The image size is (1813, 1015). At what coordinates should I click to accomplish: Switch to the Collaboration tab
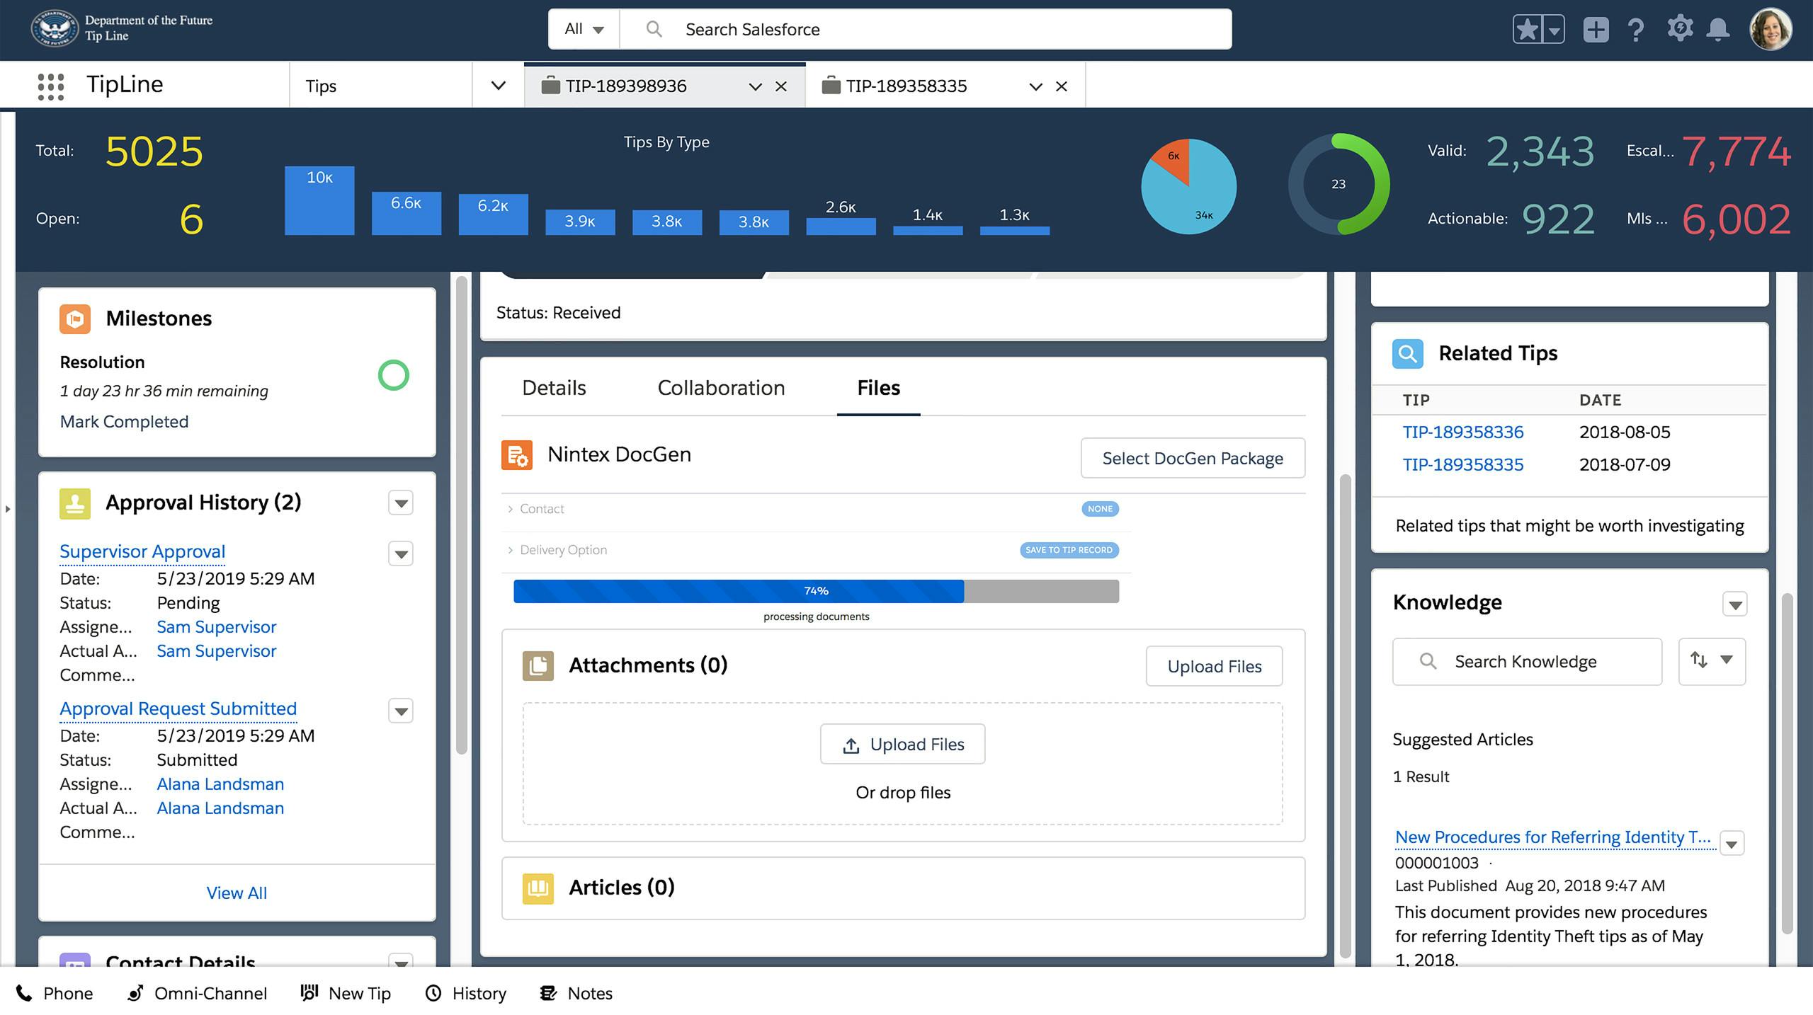point(721,387)
